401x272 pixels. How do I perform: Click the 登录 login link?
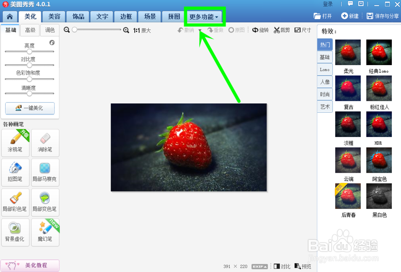point(328,4)
